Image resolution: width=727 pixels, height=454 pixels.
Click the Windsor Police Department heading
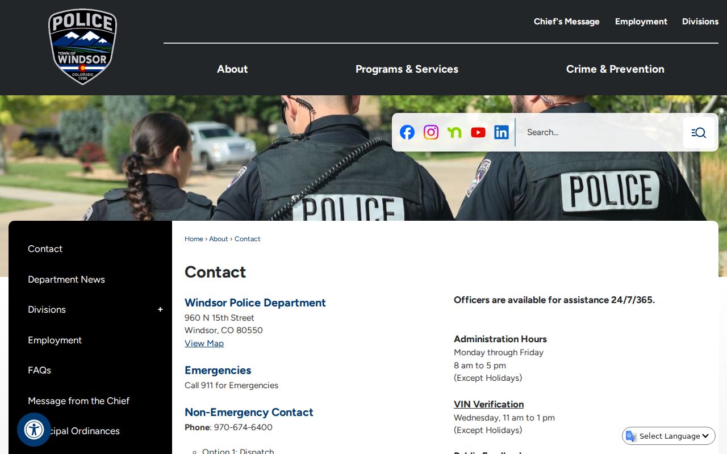255,302
